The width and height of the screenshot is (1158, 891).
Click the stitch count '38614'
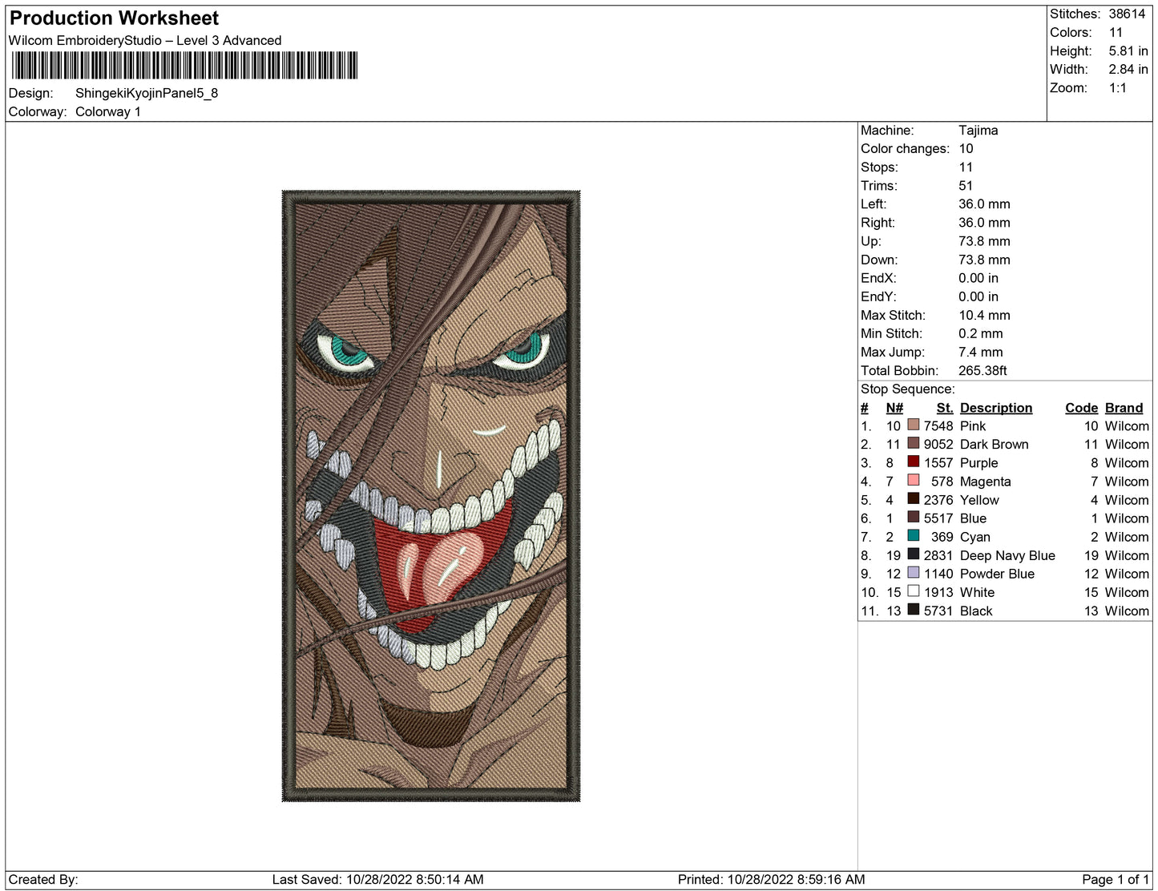pyautogui.click(x=1128, y=14)
